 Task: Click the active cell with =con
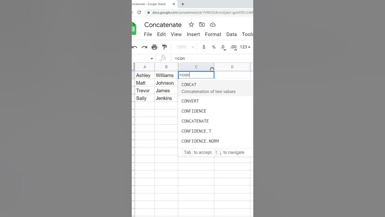coord(196,75)
